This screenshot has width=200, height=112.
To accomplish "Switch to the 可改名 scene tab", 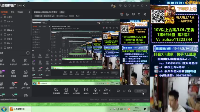I will [x=20, y=12].
